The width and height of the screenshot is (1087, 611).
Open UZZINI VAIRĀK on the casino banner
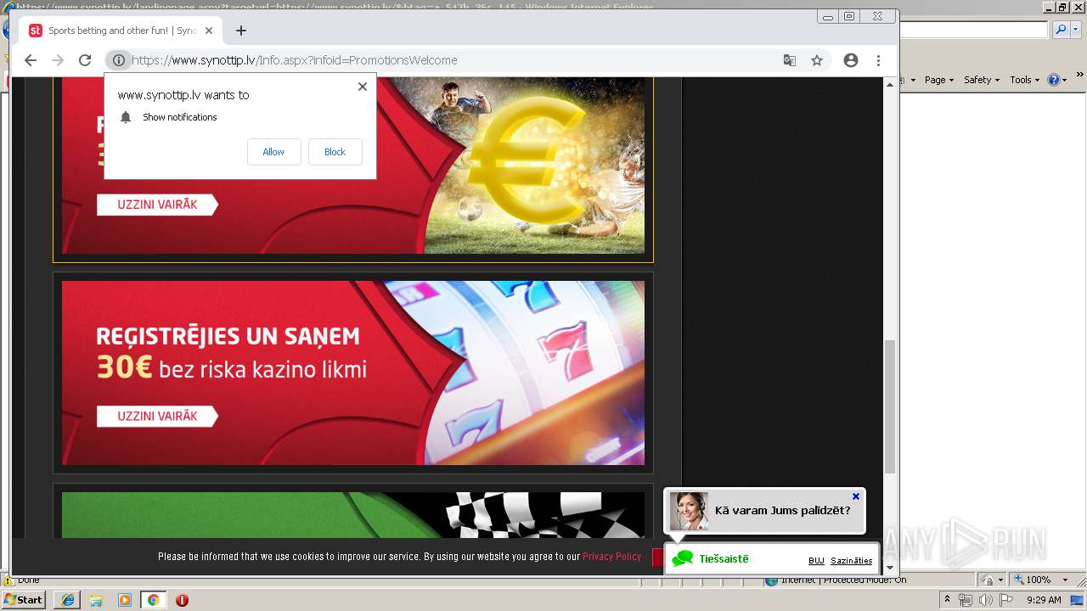click(x=157, y=416)
